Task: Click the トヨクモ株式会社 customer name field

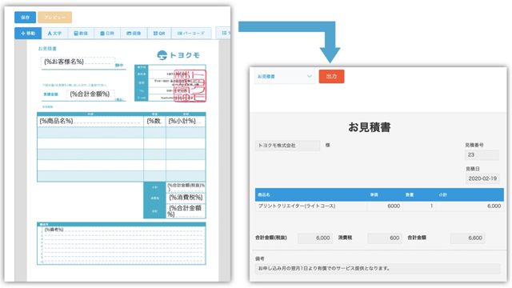Action: click(x=287, y=146)
